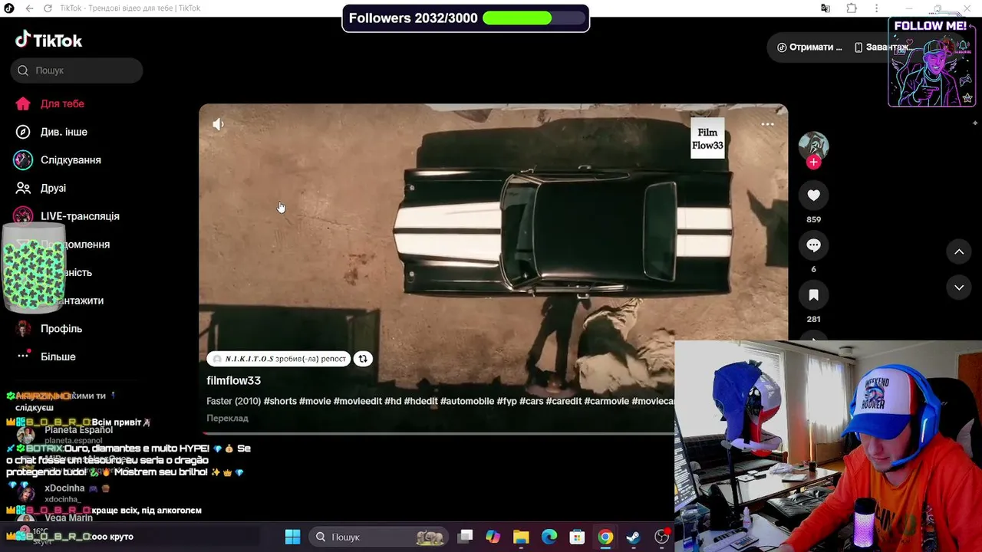The height and width of the screenshot is (552, 982).
Task: Click the compass icon beside 'Див. інше'
Action: [x=23, y=132]
